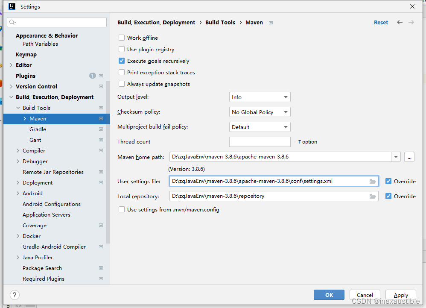
Task: Expand the Version Control section
Action: (11, 86)
